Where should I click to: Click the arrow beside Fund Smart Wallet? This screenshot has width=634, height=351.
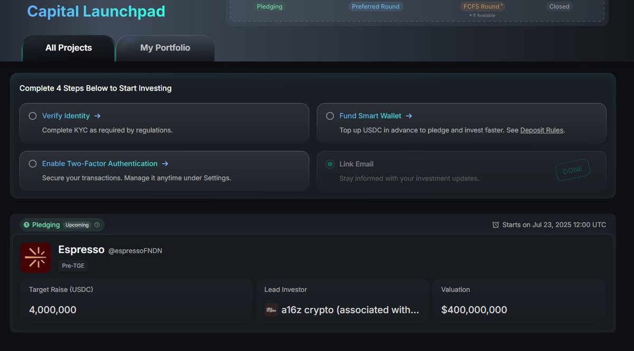pos(409,116)
